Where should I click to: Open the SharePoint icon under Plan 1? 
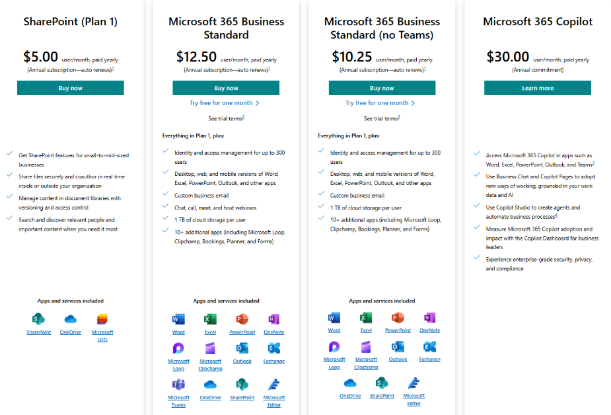tap(38, 320)
